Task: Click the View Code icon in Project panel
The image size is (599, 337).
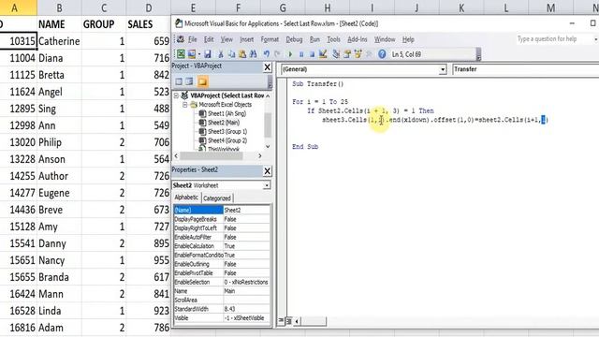Action: (179, 81)
